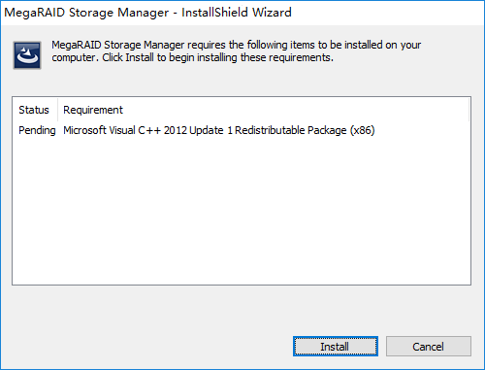This screenshot has height=370, width=485.
Task: Click the word "MegaRAID" in the window title
Action: [x=35, y=13]
